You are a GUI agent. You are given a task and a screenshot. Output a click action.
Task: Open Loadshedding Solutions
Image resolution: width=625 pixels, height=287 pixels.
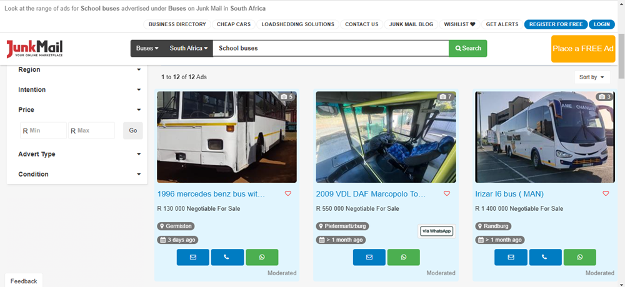click(x=297, y=24)
